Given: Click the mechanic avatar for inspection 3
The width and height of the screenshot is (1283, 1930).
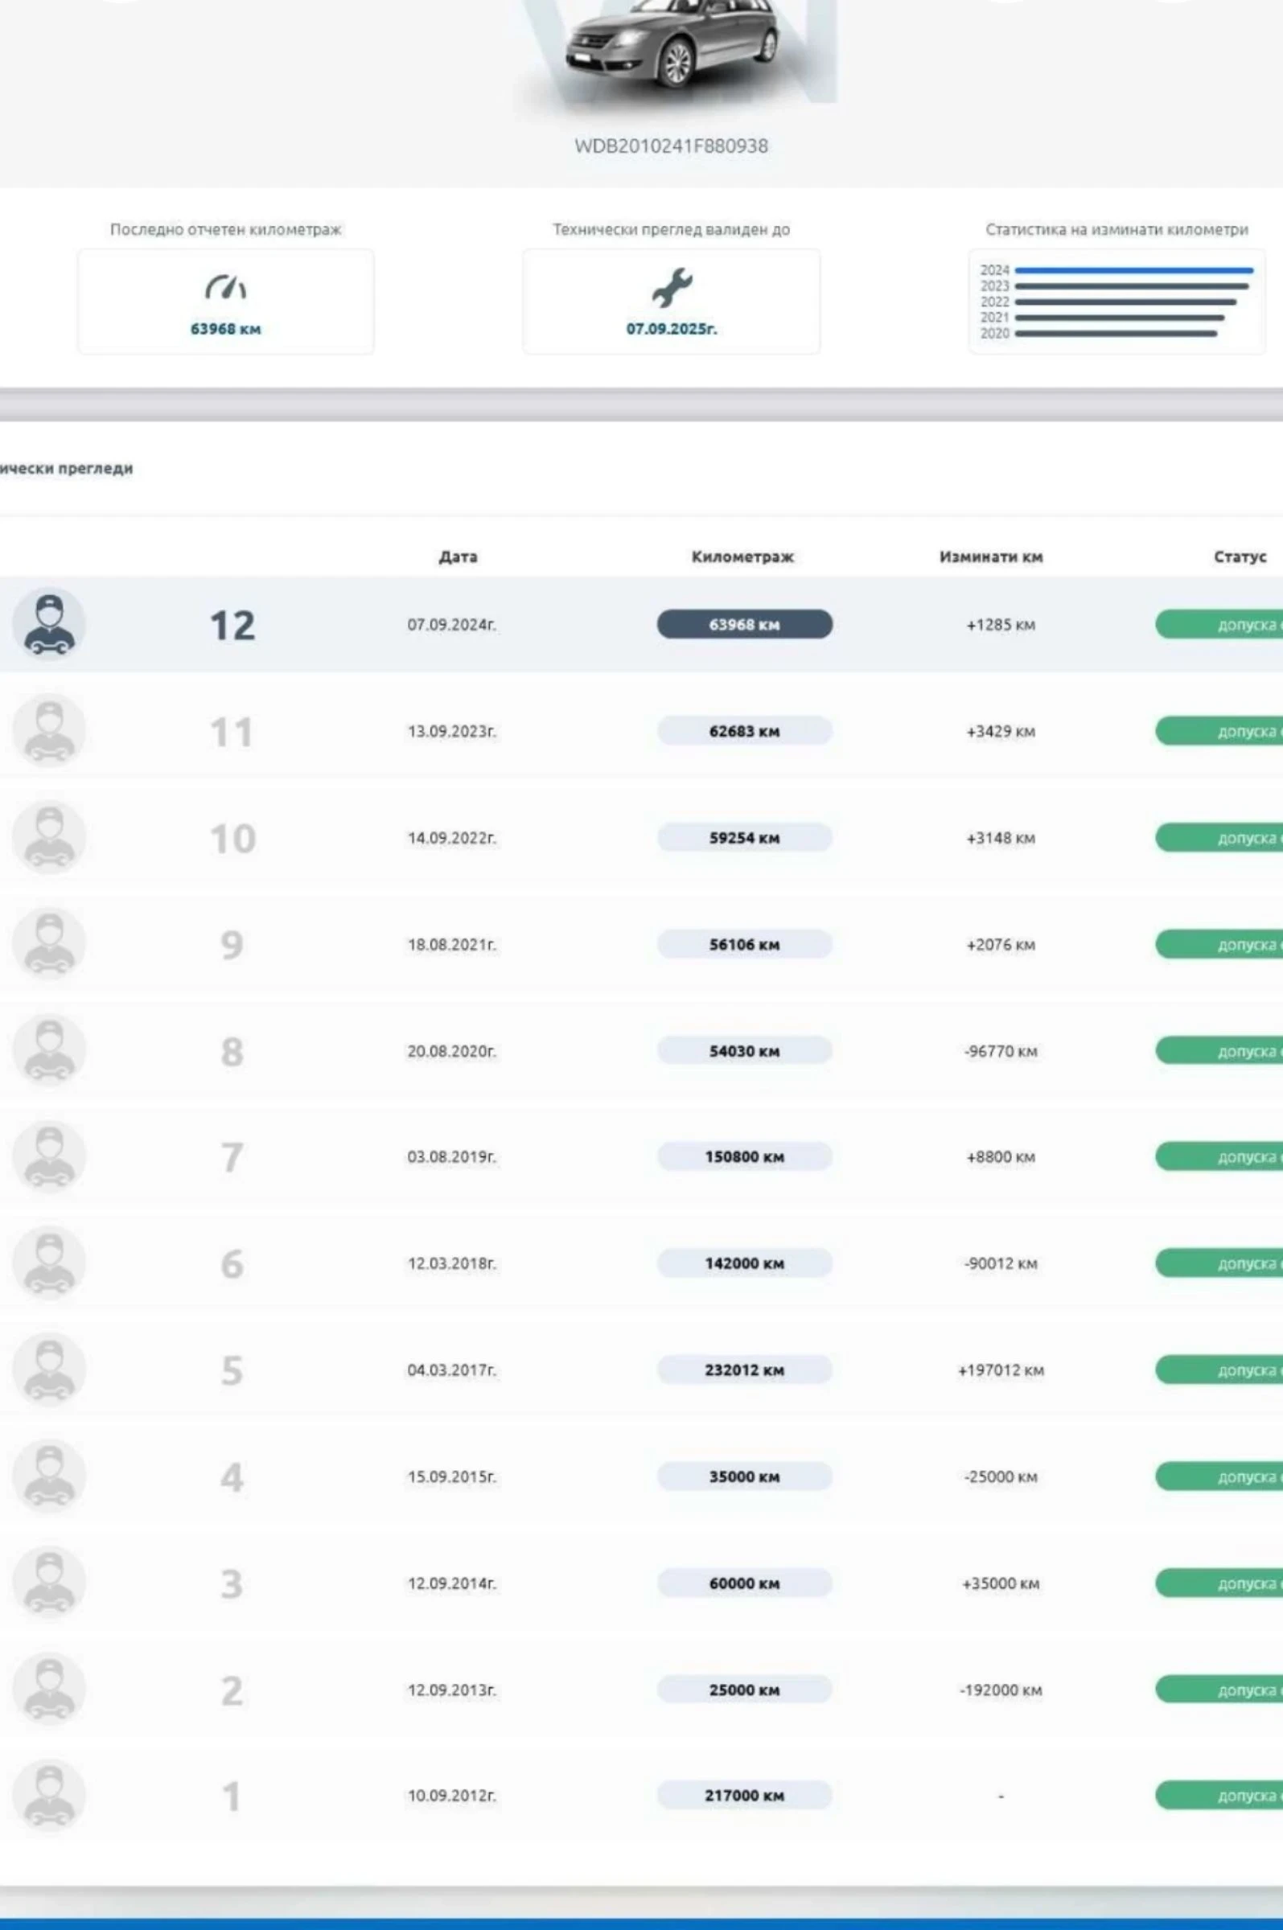Looking at the screenshot, I should coord(49,1583).
